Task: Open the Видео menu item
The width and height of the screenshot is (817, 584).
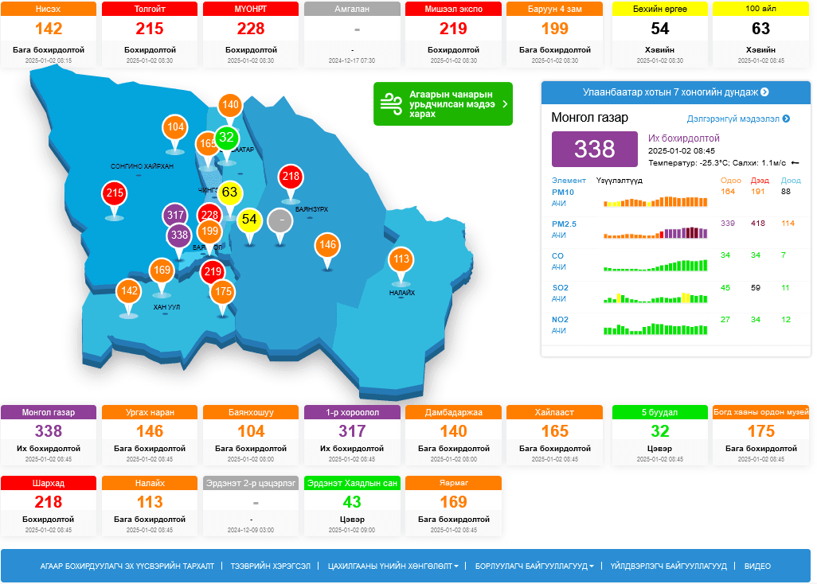Action: tap(757, 566)
